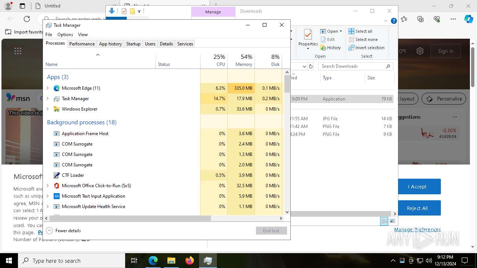The width and height of the screenshot is (477, 268).
Task: Switch Explorer to details view icon
Action: [x=384, y=221]
